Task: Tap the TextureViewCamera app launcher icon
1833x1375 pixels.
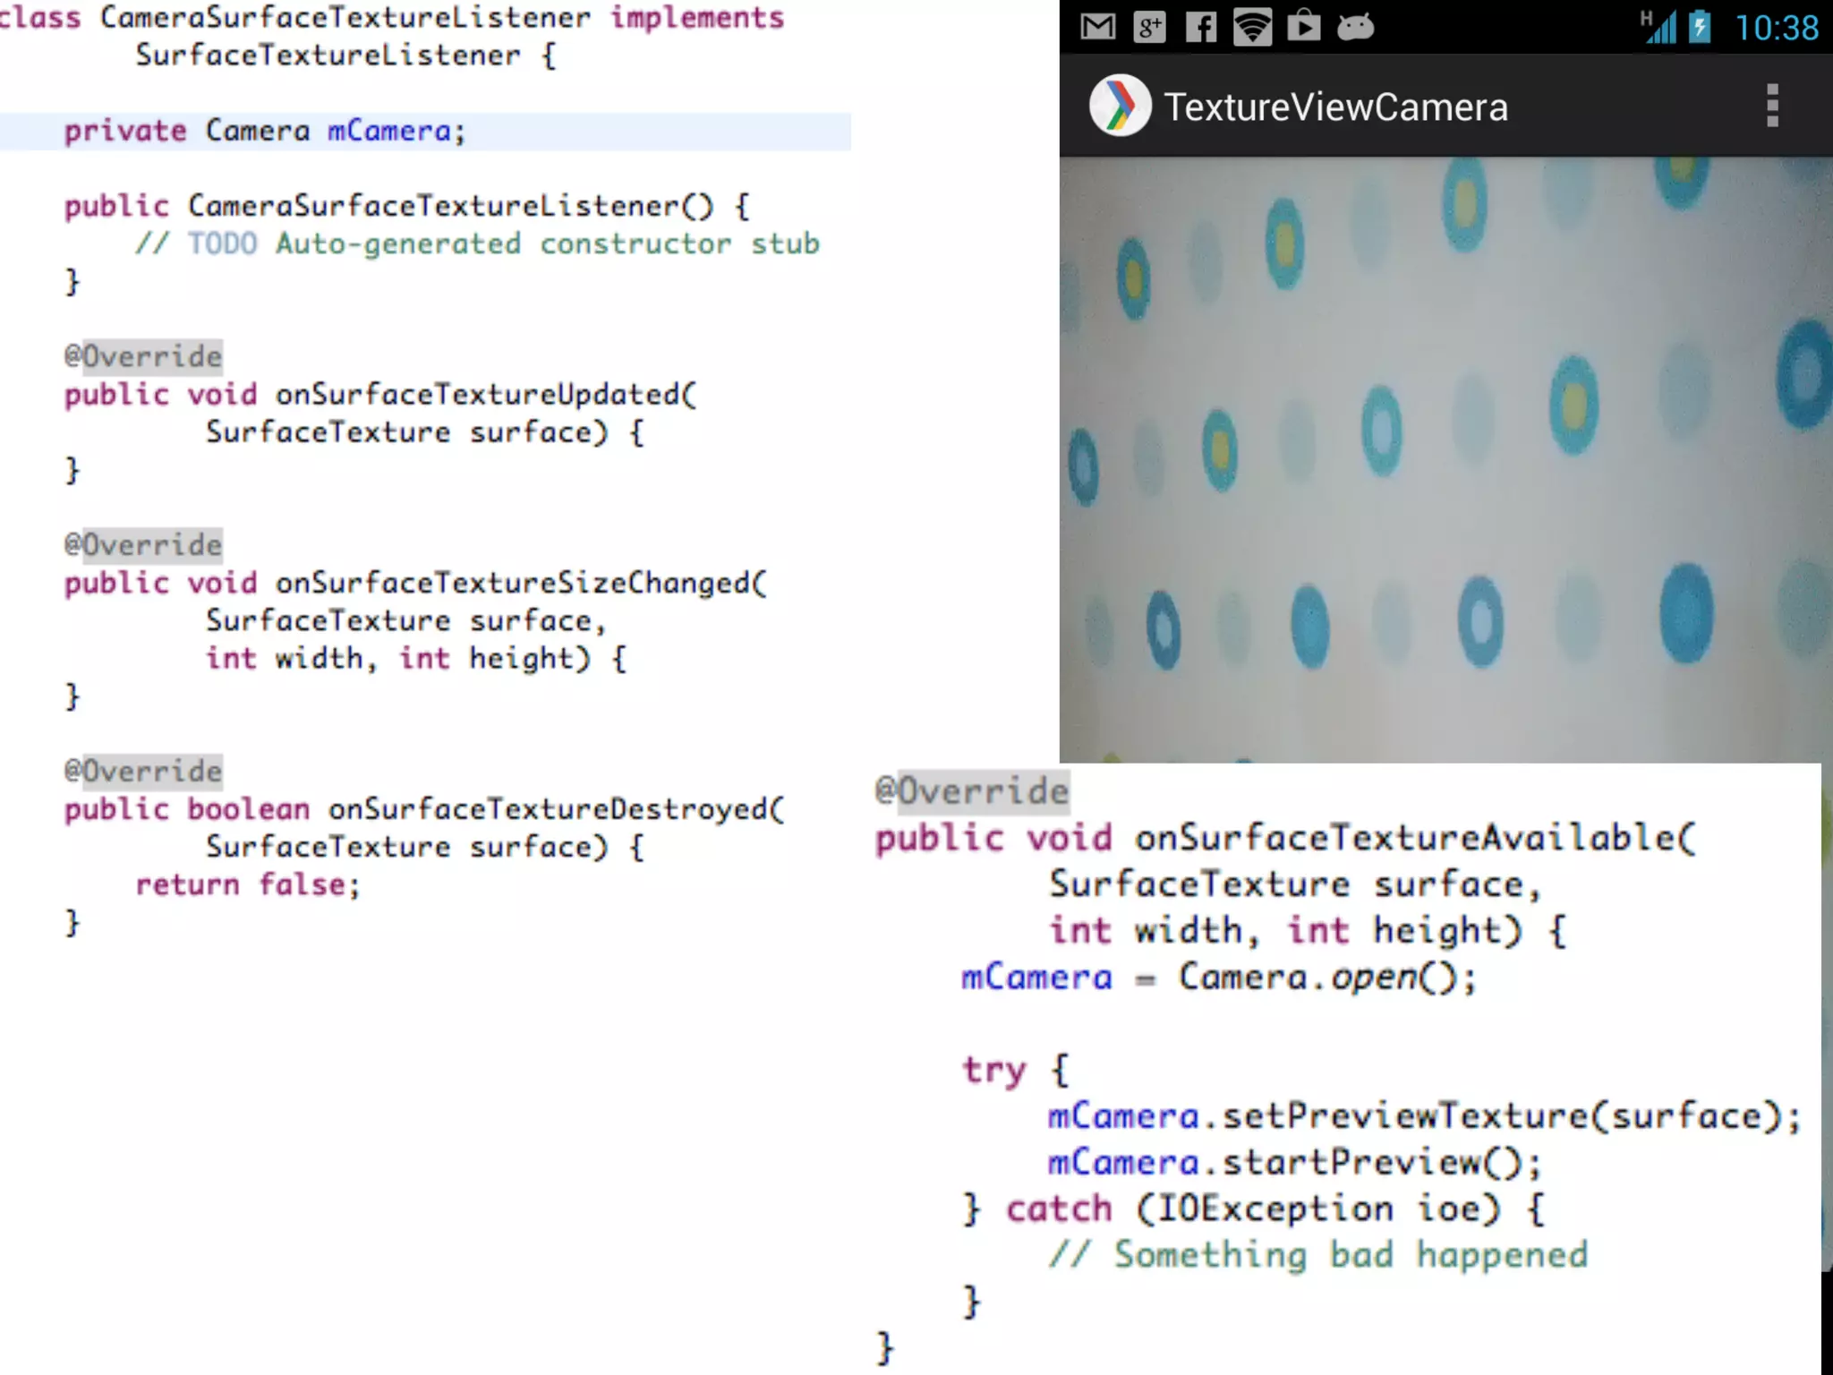Action: click(x=1119, y=106)
